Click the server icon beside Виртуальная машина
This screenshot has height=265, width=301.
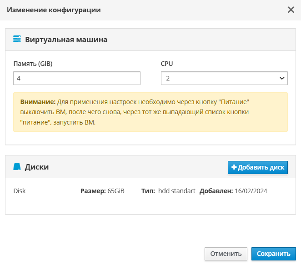17,40
